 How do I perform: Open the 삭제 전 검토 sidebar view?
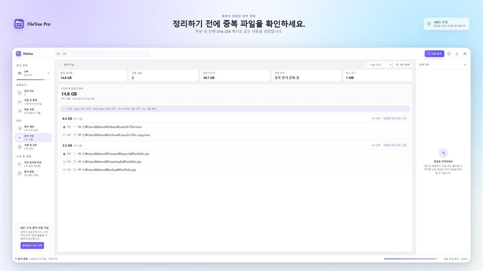click(33, 147)
